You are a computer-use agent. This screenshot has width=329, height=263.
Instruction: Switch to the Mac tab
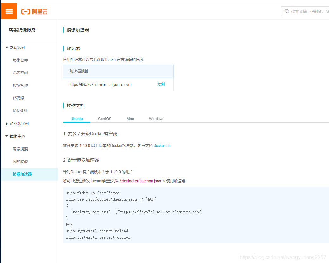[x=130, y=119]
